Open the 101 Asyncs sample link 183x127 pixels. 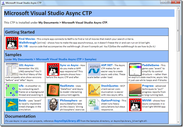click(26, 65)
